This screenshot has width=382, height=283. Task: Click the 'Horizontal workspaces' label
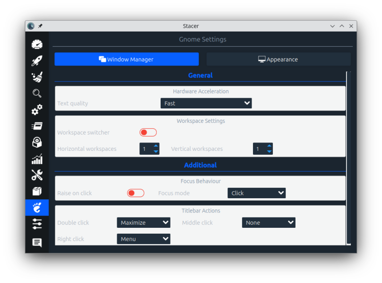click(x=87, y=149)
